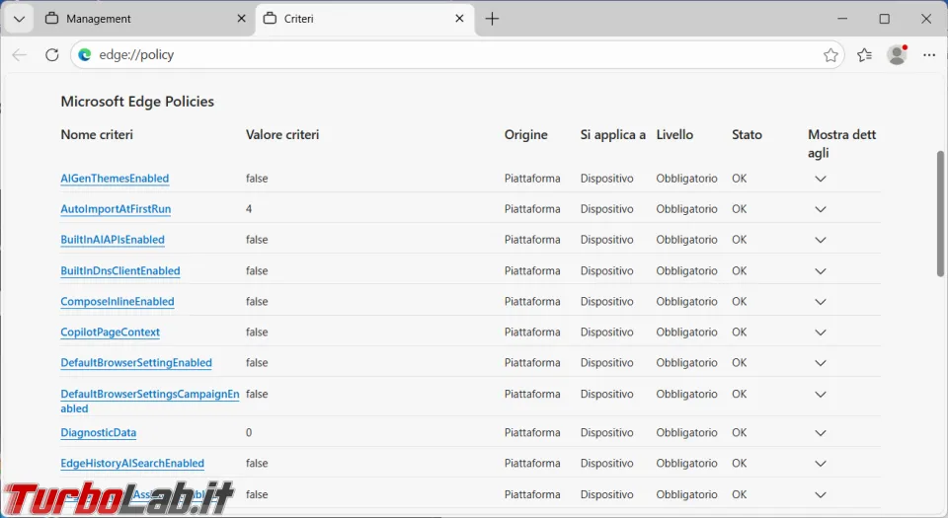
Task: Open the user profile avatar
Action: [898, 55]
